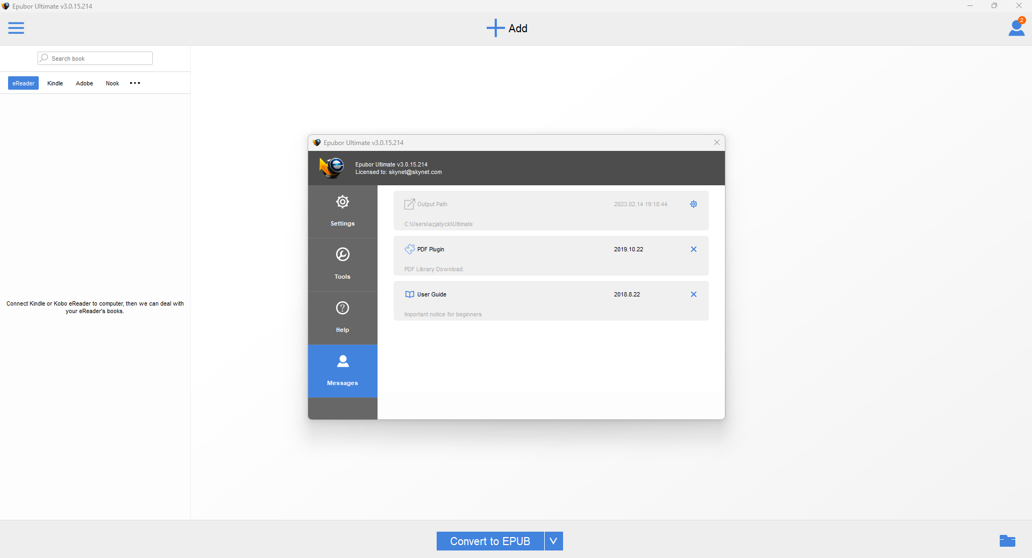Viewport: 1032px width, 558px height.
Task: Click the Settings gear icon in dialog sidebar
Action: [343, 202]
